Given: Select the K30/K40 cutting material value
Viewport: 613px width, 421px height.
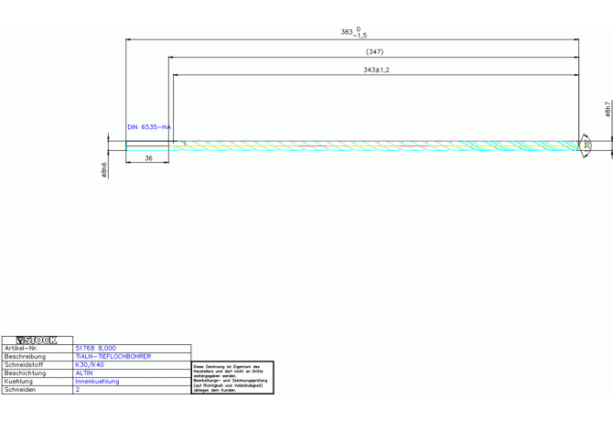Looking at the screenshot, I should coord(90,364).
